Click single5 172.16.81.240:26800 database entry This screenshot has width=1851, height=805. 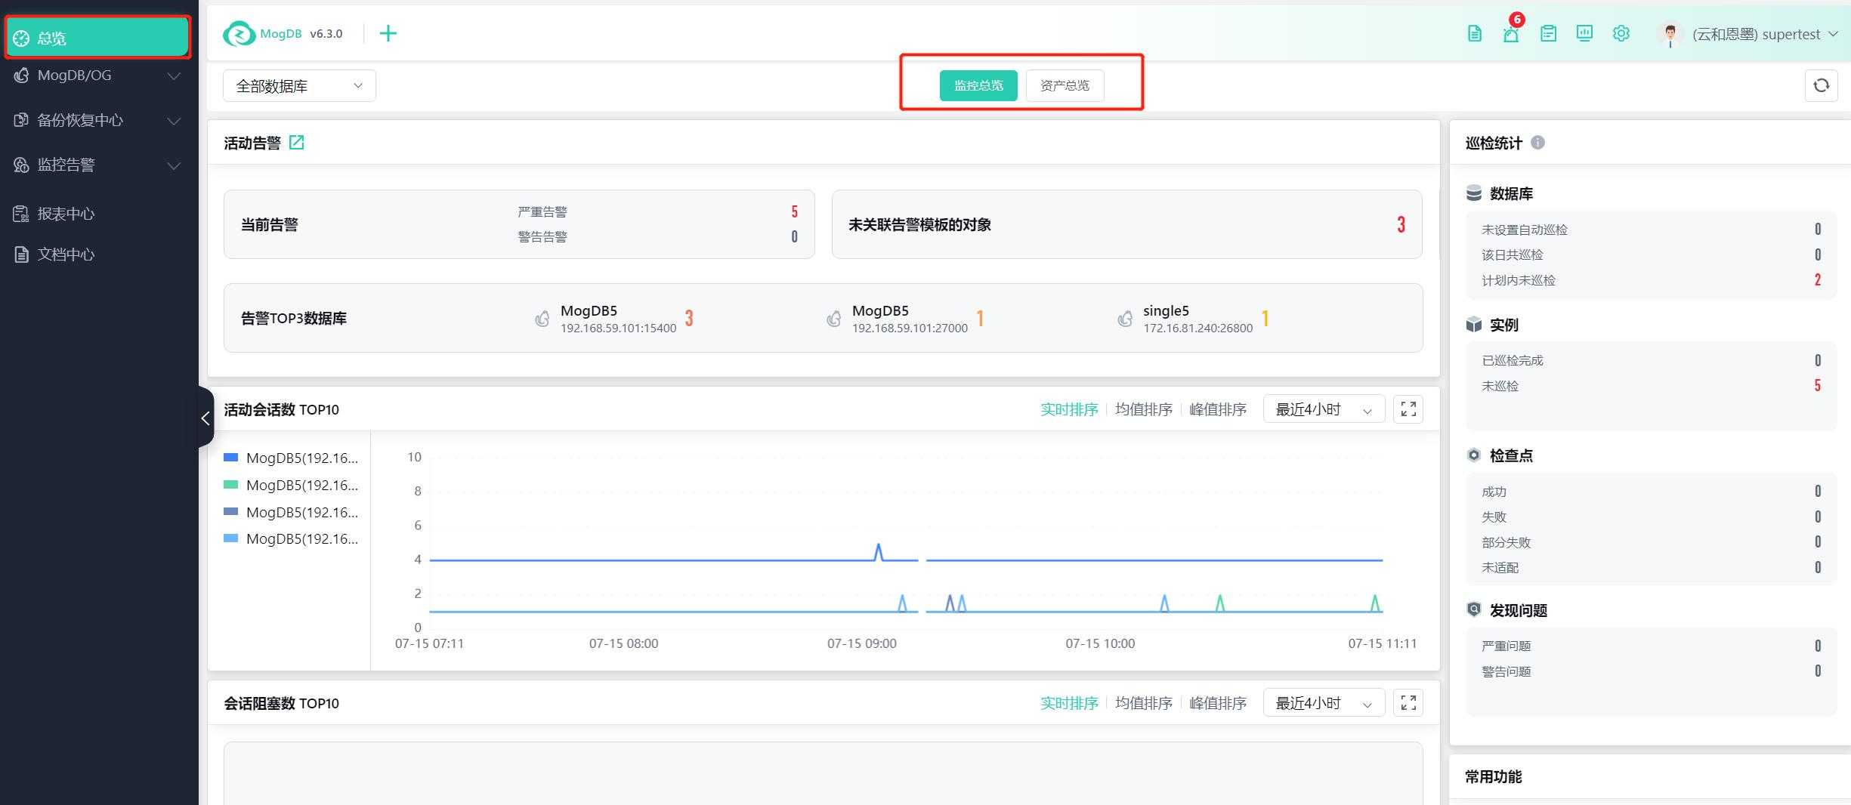[1197, 319]
